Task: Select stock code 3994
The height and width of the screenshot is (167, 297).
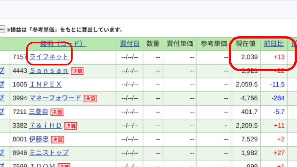Action: coord(20,98)
